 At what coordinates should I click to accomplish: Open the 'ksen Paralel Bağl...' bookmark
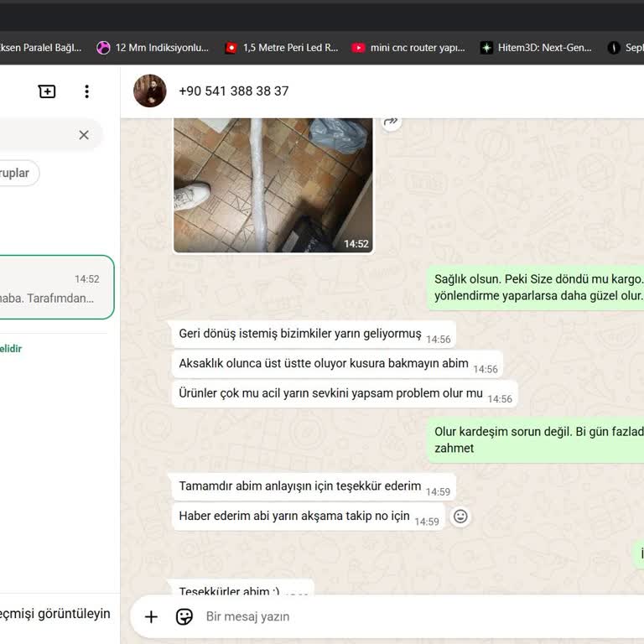coord(40,48)
